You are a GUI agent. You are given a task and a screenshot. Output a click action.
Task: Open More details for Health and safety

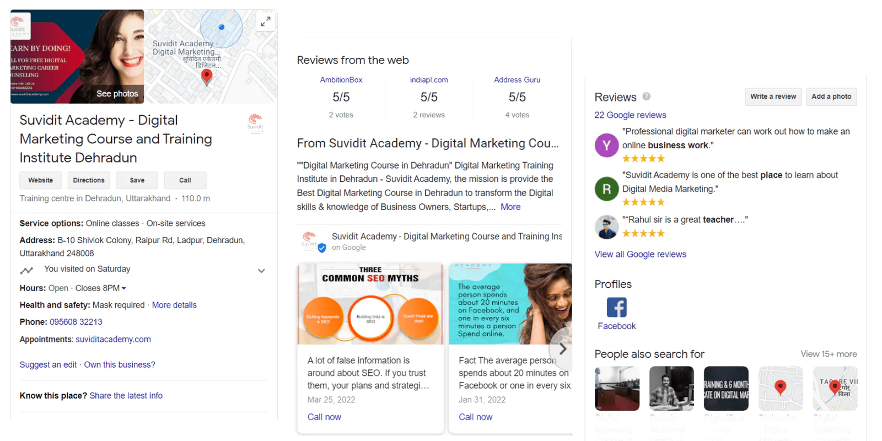(x=174, y=305)
